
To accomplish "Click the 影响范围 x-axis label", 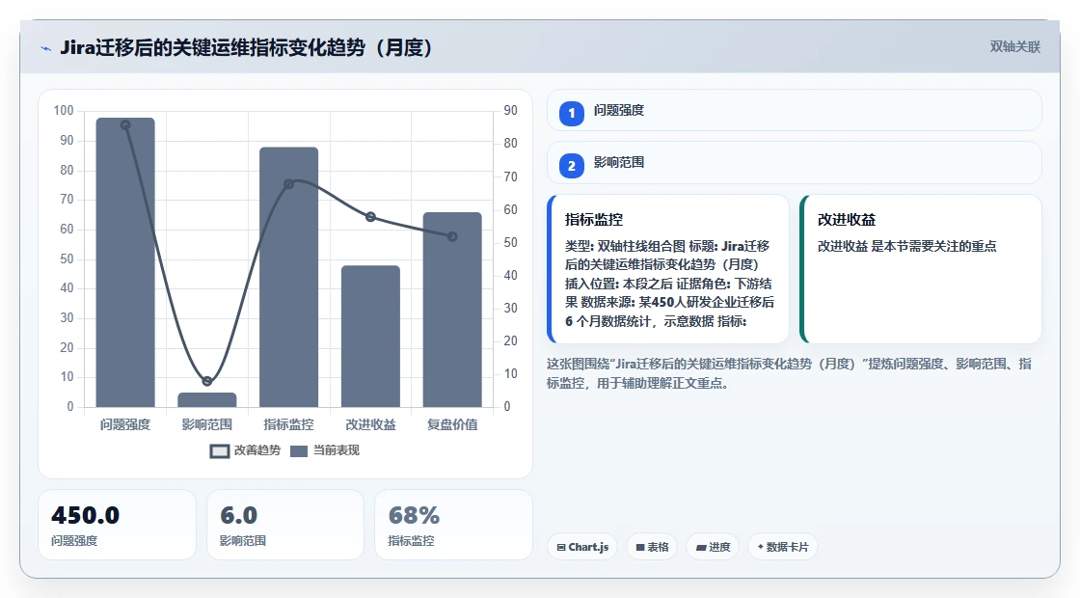I will point(207,424).
